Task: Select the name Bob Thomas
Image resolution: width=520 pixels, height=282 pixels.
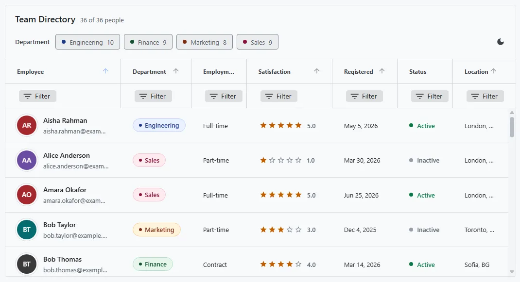Action: (x=62, y=259)
